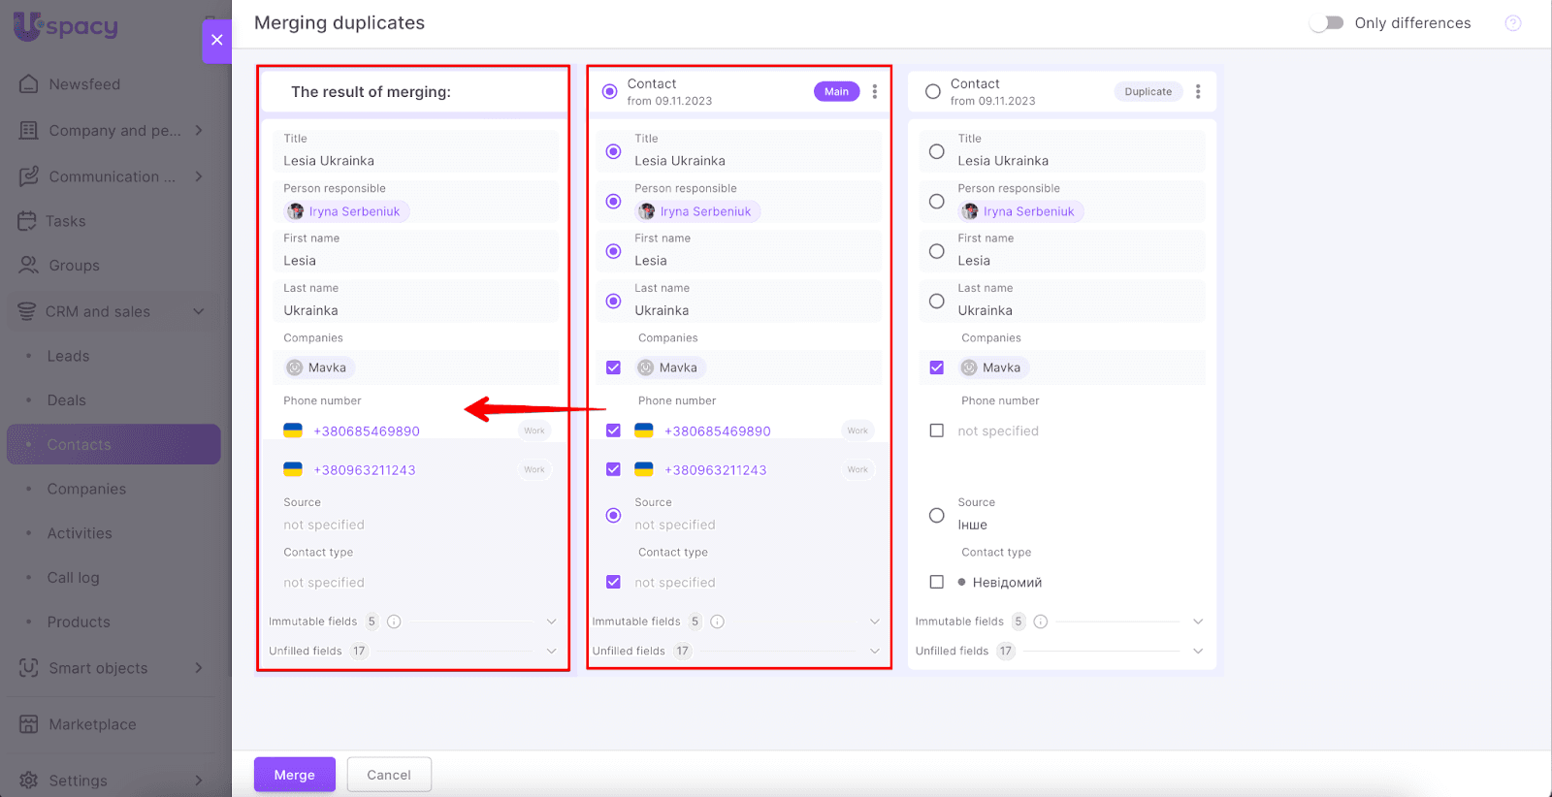1552x797 pixels.
Task: Go to Companies in the sidebar
Action: click(x=86, y=489)
